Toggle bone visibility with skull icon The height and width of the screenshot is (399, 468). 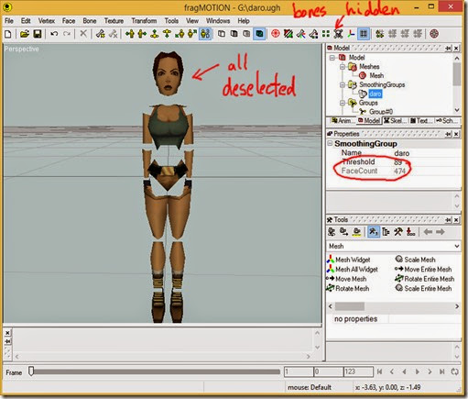[338, 34]
